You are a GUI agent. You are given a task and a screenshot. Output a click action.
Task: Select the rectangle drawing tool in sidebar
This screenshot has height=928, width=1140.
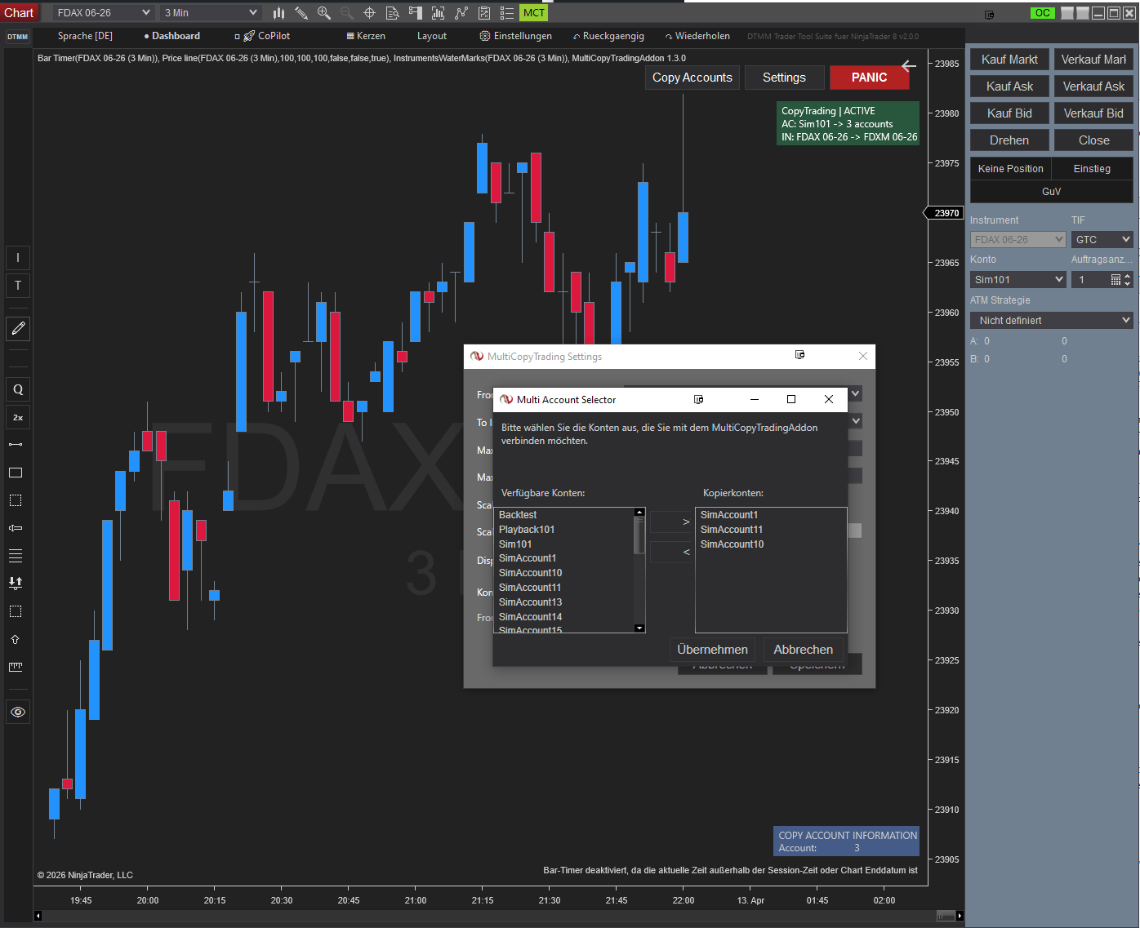point(16,473)
